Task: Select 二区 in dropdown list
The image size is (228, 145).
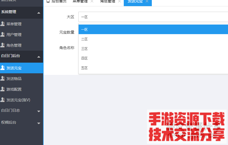Action: [x=153, y=39]
